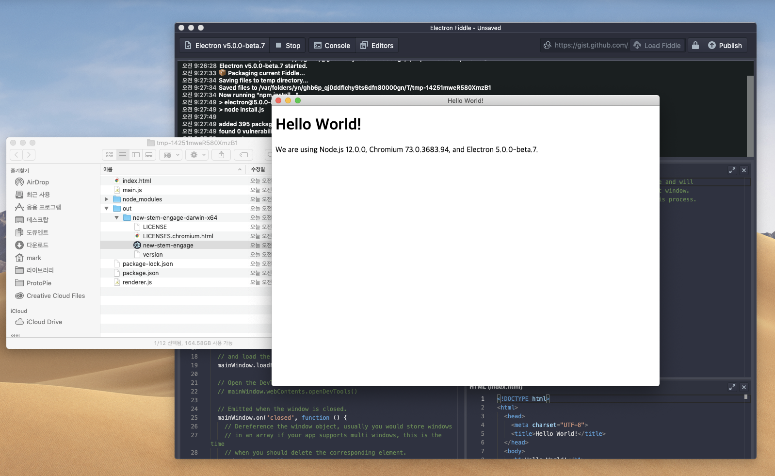
Task: Switch Finder to icon view
Action: tap(110, 155)
